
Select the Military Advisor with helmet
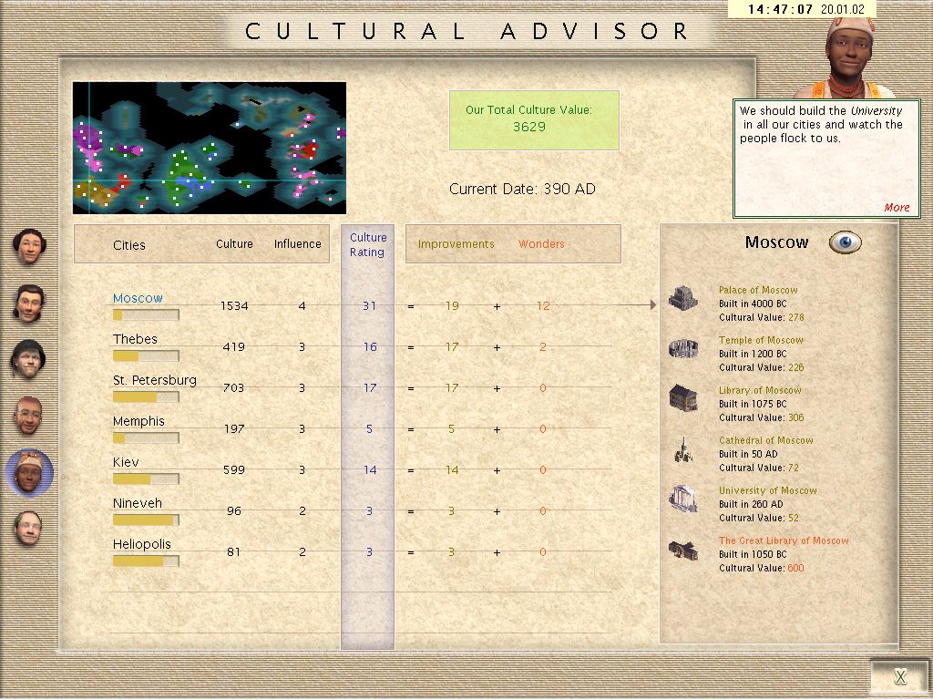tap(28, 359)
